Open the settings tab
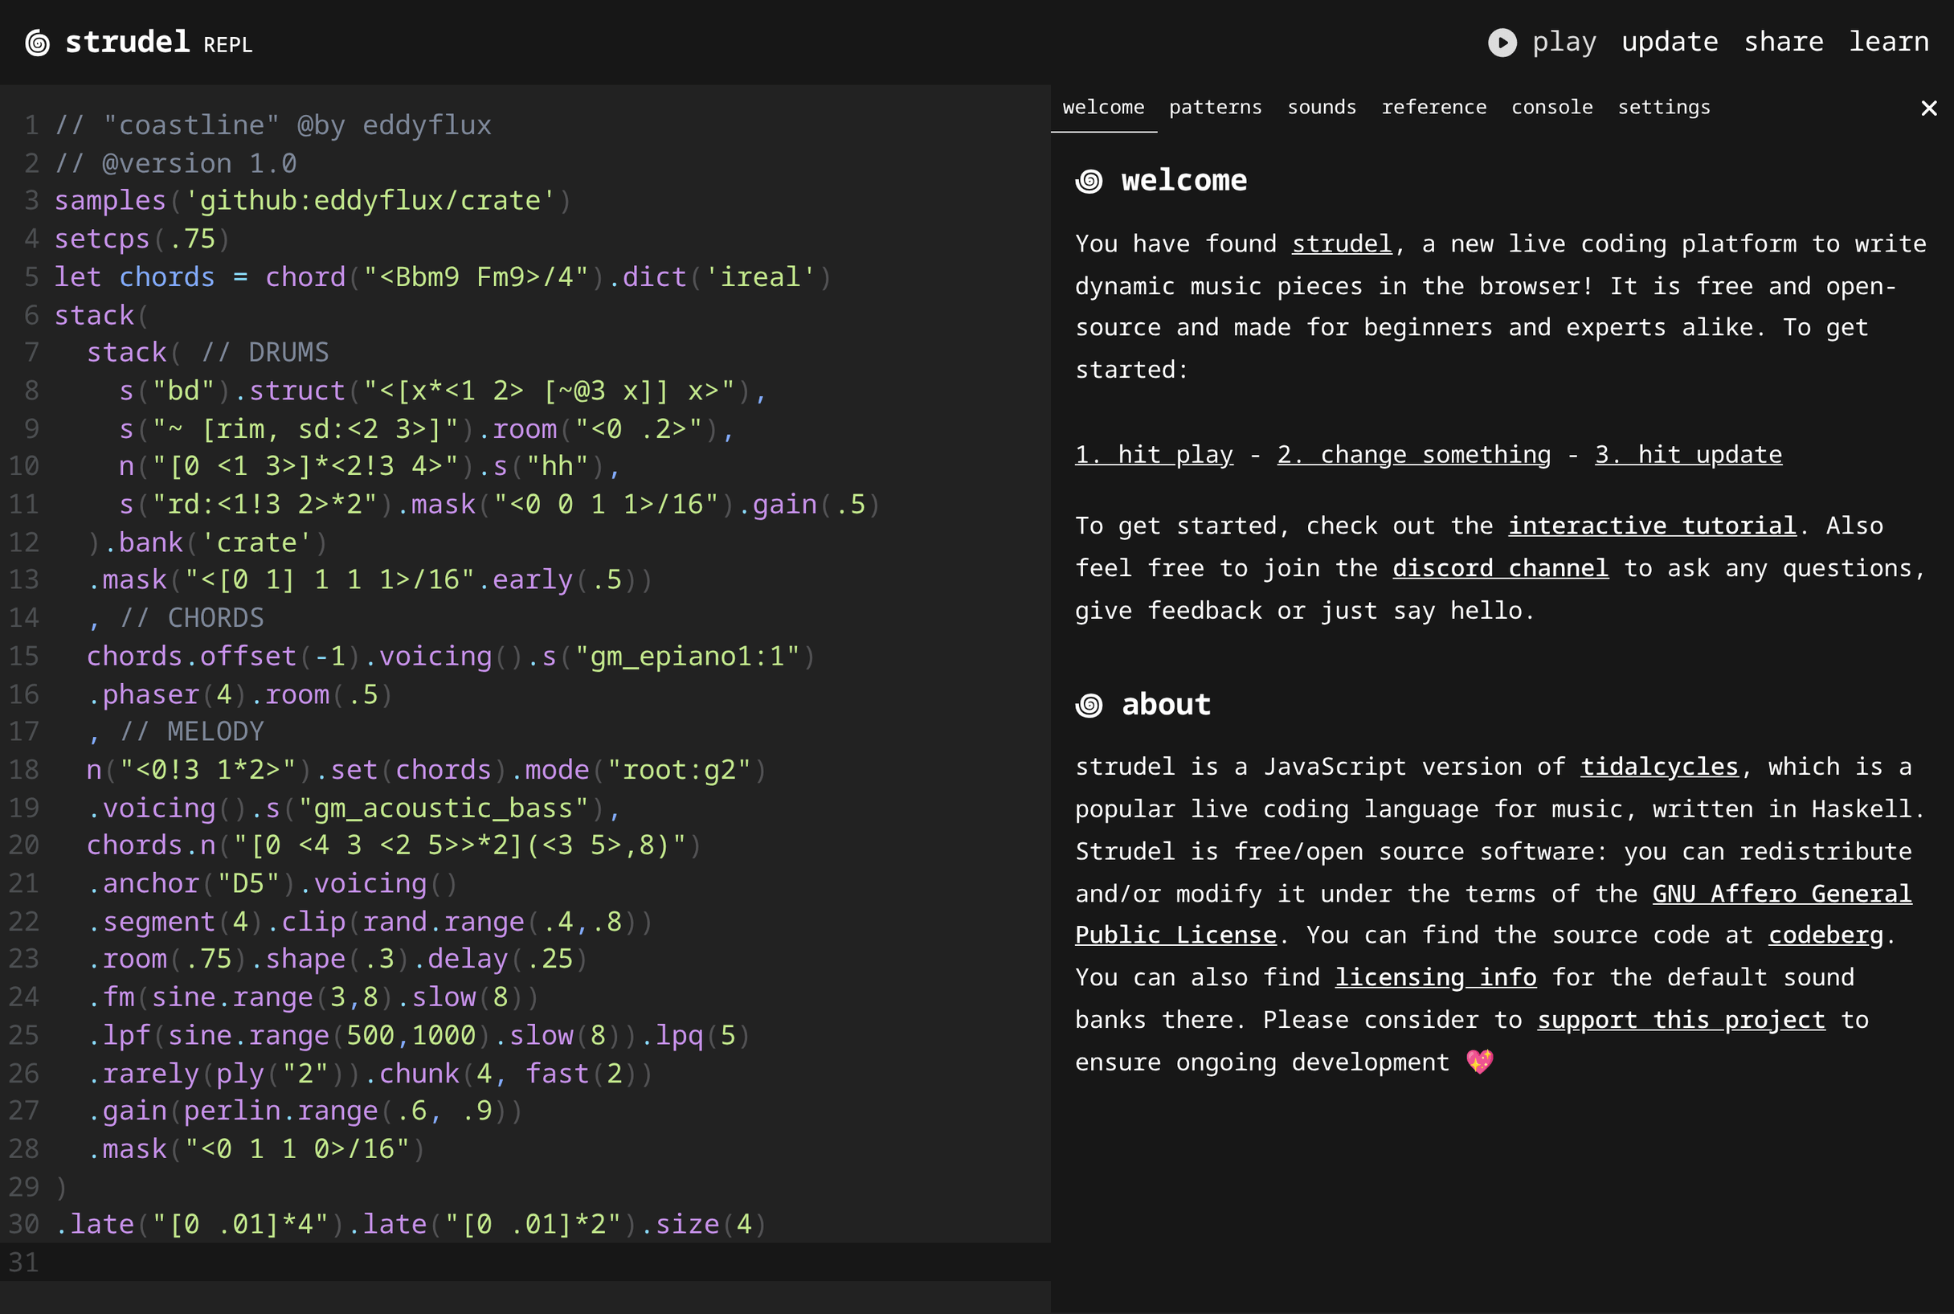Screen dimensions: 1954x1314 pos(1663,107)
